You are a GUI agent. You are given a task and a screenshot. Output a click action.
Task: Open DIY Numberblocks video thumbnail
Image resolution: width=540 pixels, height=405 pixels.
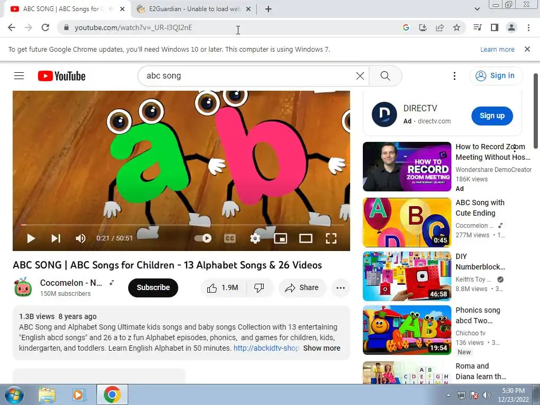(407, 276)
